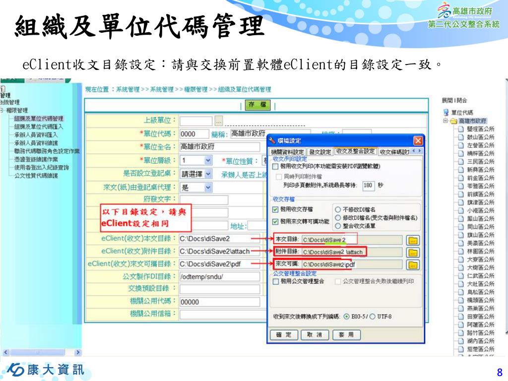
Task: Select 小港區公所 in unit tree
Action: [480, 210]
